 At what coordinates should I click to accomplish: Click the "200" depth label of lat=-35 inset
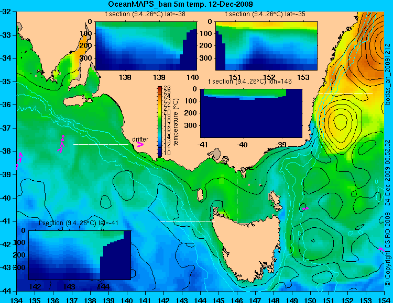[206, 45]
